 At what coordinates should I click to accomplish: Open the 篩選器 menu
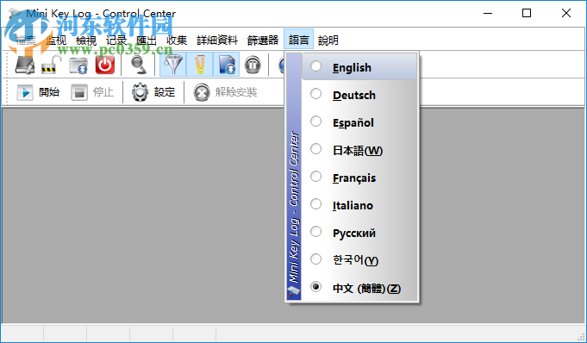tap(263, 40)
